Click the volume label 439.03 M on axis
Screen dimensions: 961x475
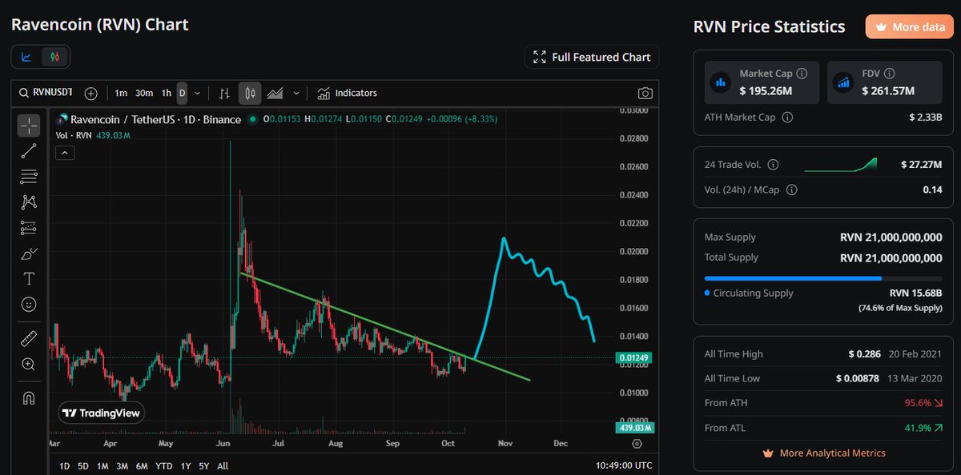635,429
